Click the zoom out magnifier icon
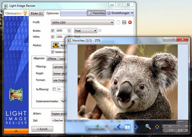 point(107,127)
